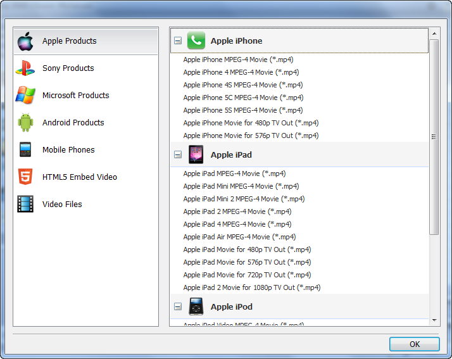Choose Apple iPhone 4 MPEG-4 Movie

pos(241,72)
